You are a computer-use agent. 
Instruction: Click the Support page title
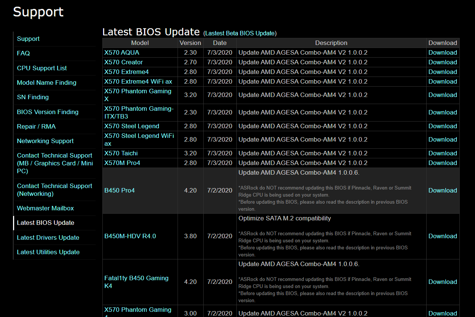pos(38,12)
